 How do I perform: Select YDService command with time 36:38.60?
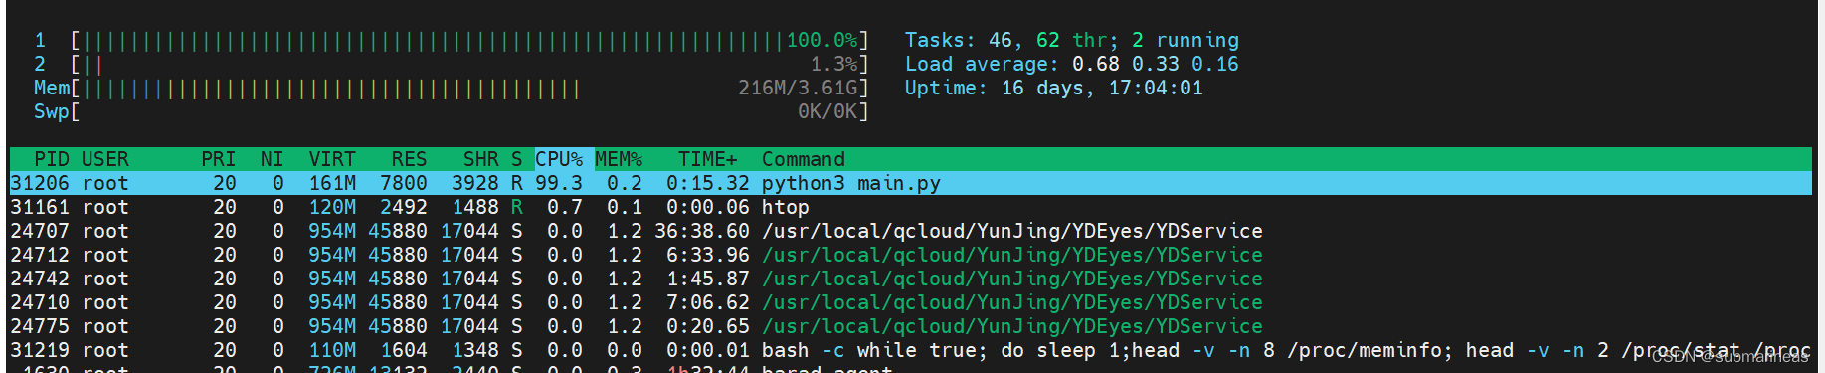point(1012,231)
